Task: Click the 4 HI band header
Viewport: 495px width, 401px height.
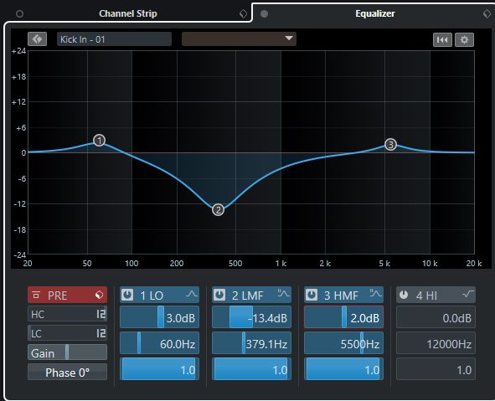Action: 436,295
